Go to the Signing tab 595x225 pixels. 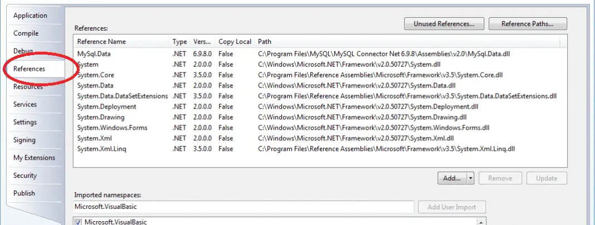(25, 140)
